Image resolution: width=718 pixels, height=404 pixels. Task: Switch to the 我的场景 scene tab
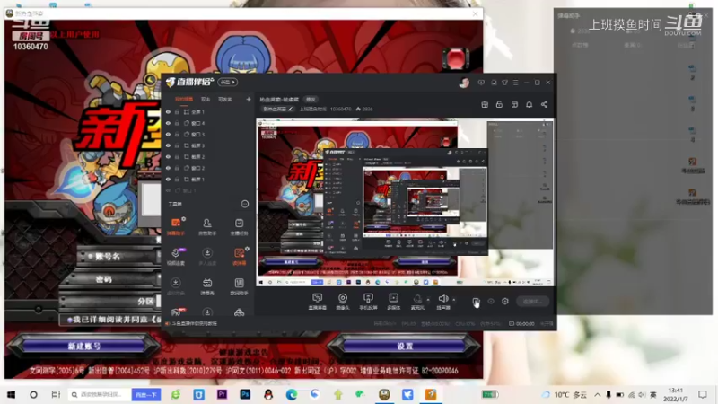(184, 100)
